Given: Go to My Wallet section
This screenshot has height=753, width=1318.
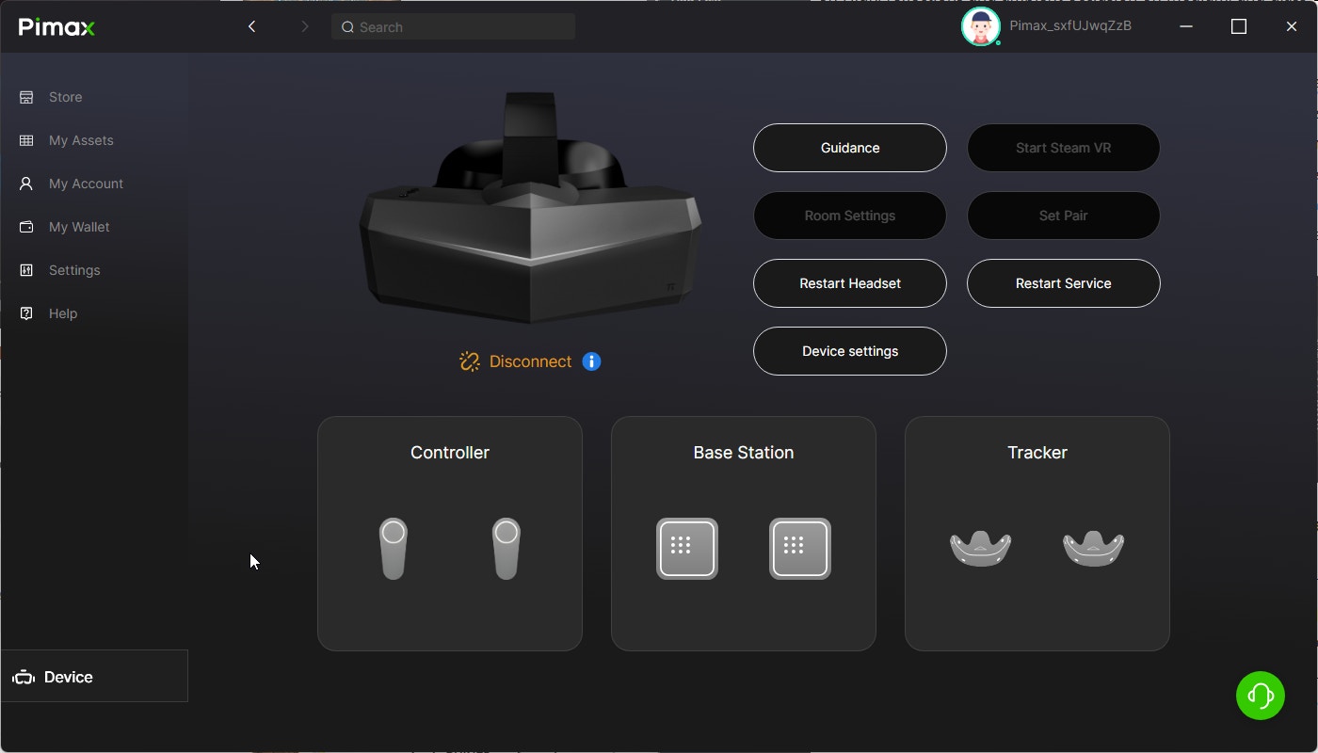Looking at the screenshot, I should point(78,227).
